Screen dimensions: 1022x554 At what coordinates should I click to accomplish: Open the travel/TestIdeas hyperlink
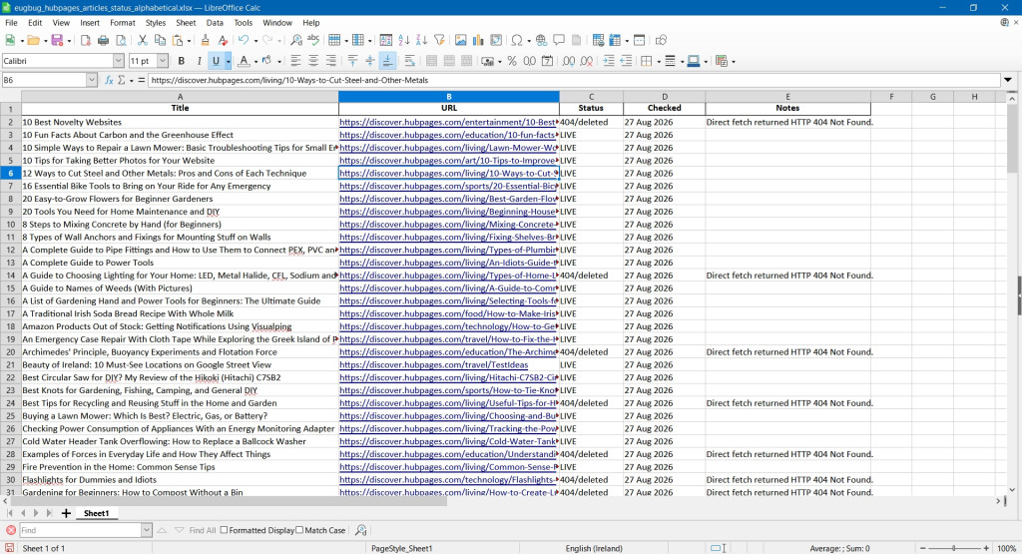click(x=433, y=365)
